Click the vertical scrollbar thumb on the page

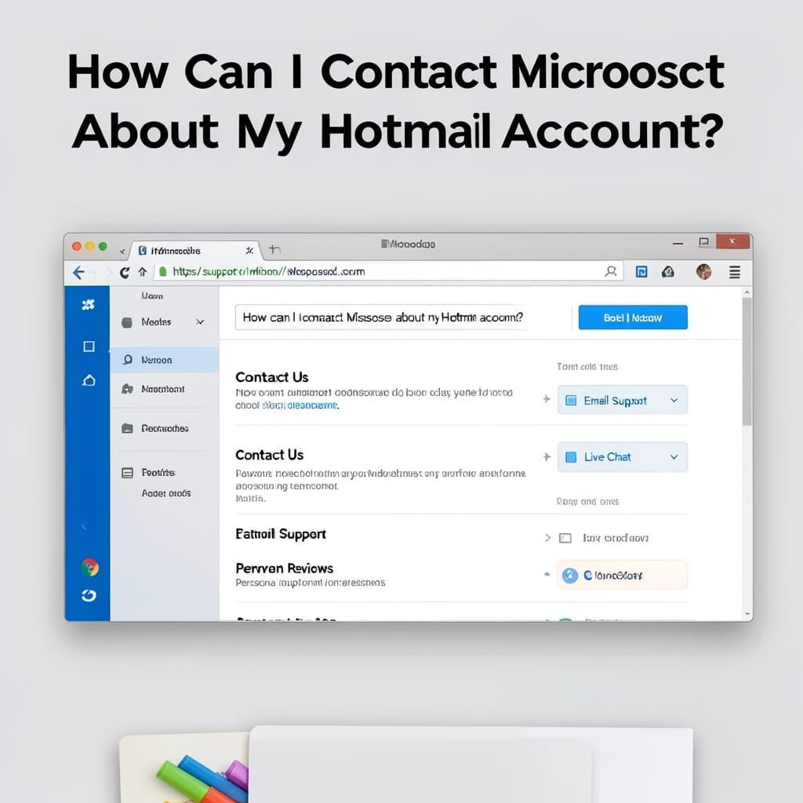[x=747, y=361]
